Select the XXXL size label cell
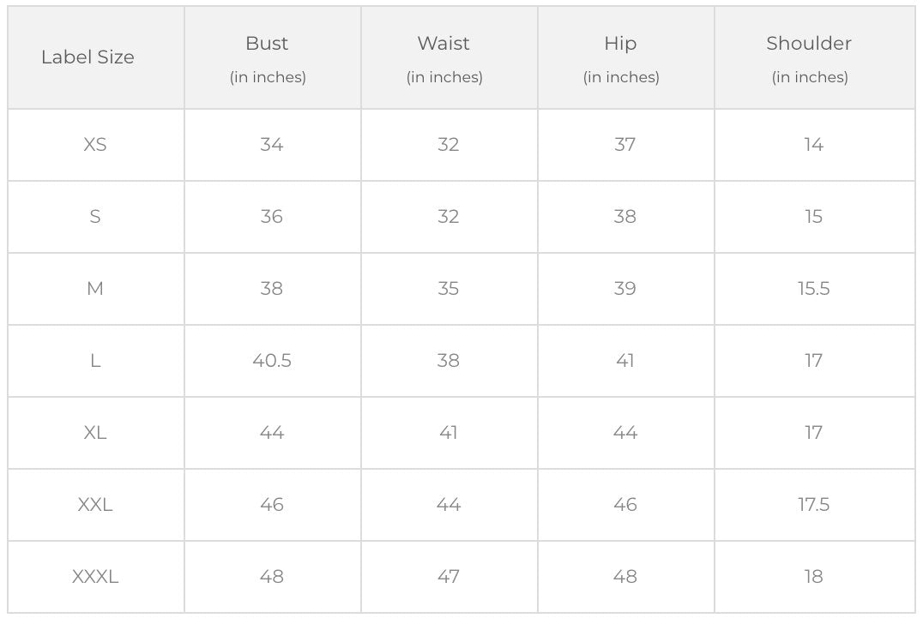This screenshot has width=923, height=624. [x=95, y=577]
